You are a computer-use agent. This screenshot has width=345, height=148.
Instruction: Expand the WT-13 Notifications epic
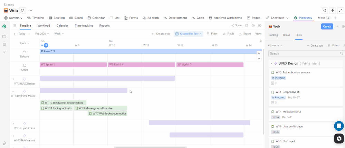pos(13,136)
